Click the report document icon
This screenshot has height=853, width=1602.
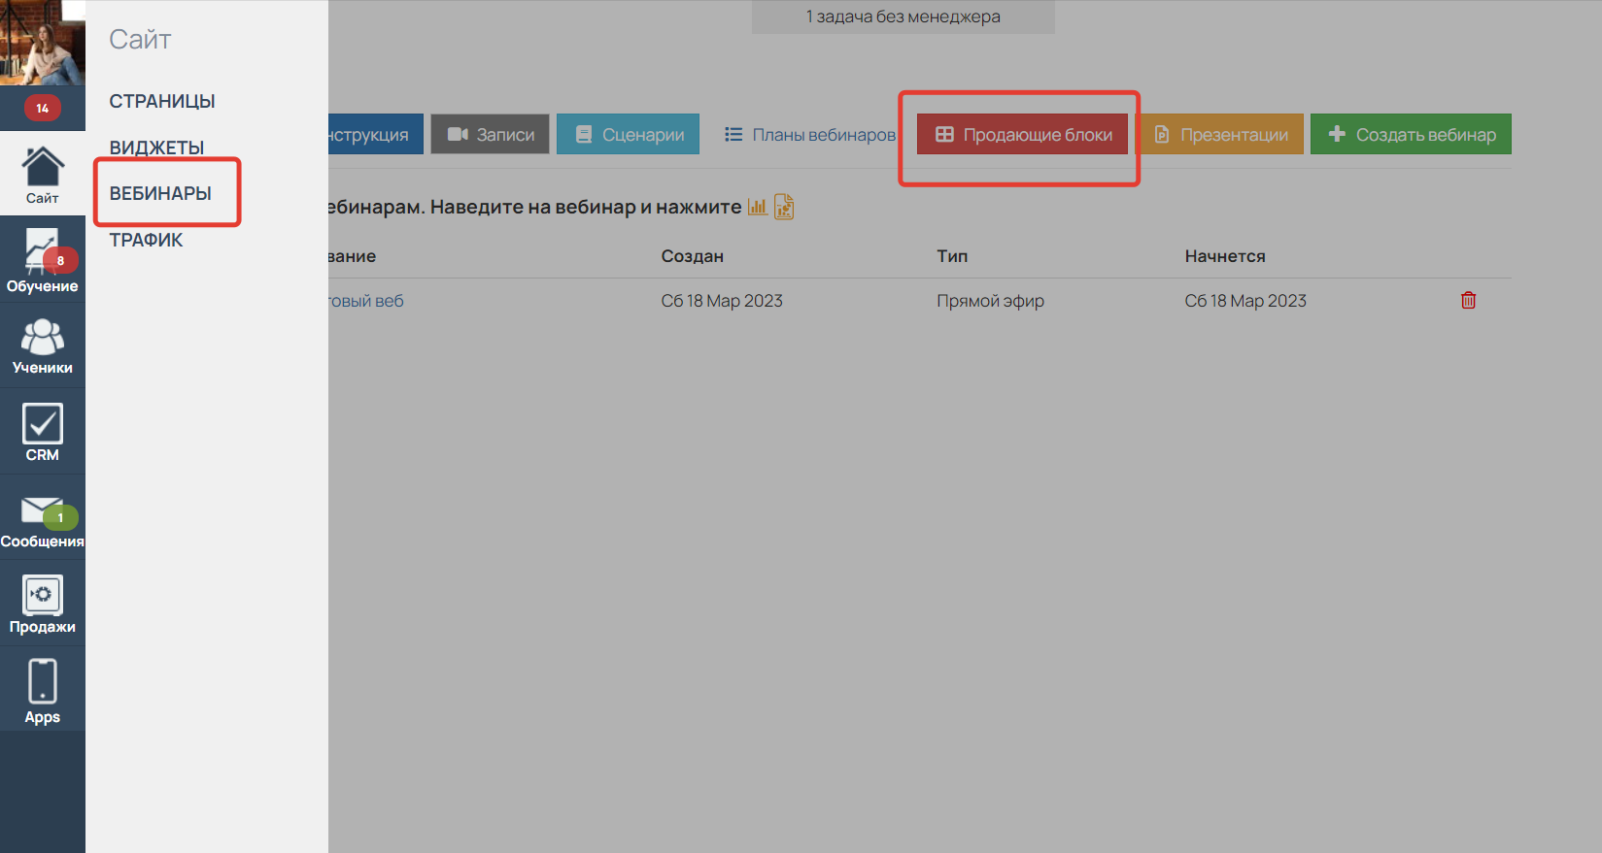(x=784, y=207)
